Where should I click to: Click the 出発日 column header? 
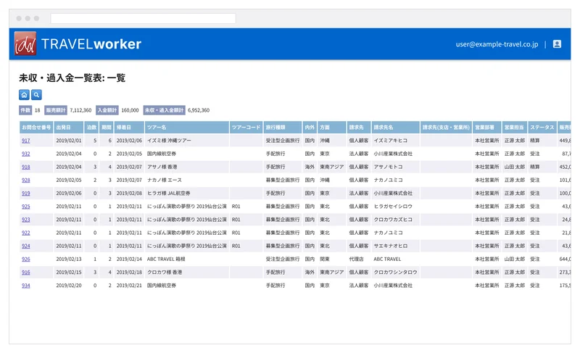[69, 127]
